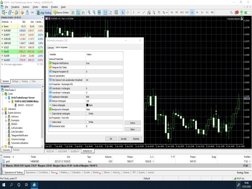Click the Annulla button
Screen dimensions: 252x189
[124, 139]
